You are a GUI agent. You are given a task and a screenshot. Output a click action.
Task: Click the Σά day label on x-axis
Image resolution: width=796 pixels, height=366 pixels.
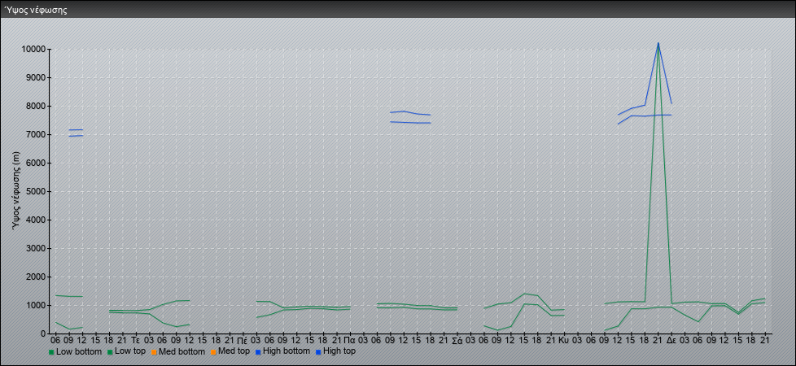click(457, 339)
